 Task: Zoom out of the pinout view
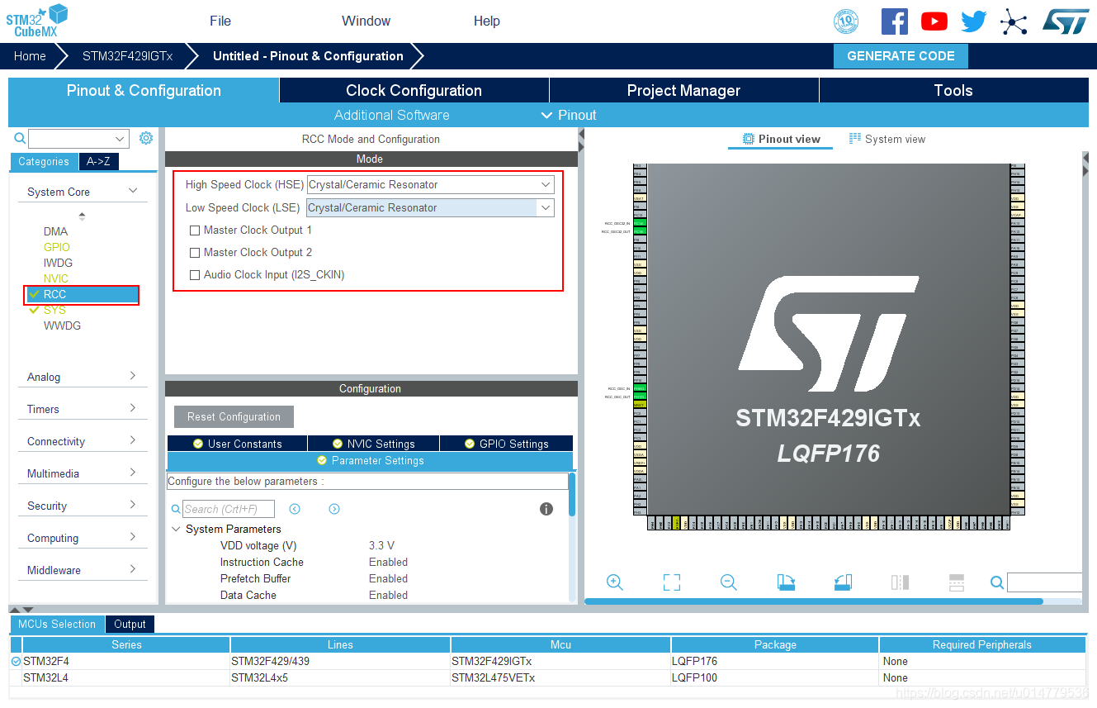pyautogui.click(x=729, y=582)
